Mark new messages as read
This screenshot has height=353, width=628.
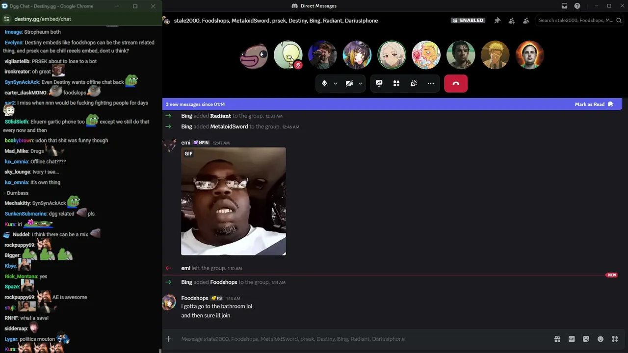594,104
